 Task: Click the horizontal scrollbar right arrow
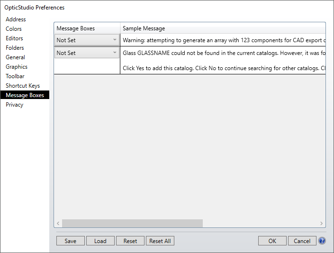321,223
